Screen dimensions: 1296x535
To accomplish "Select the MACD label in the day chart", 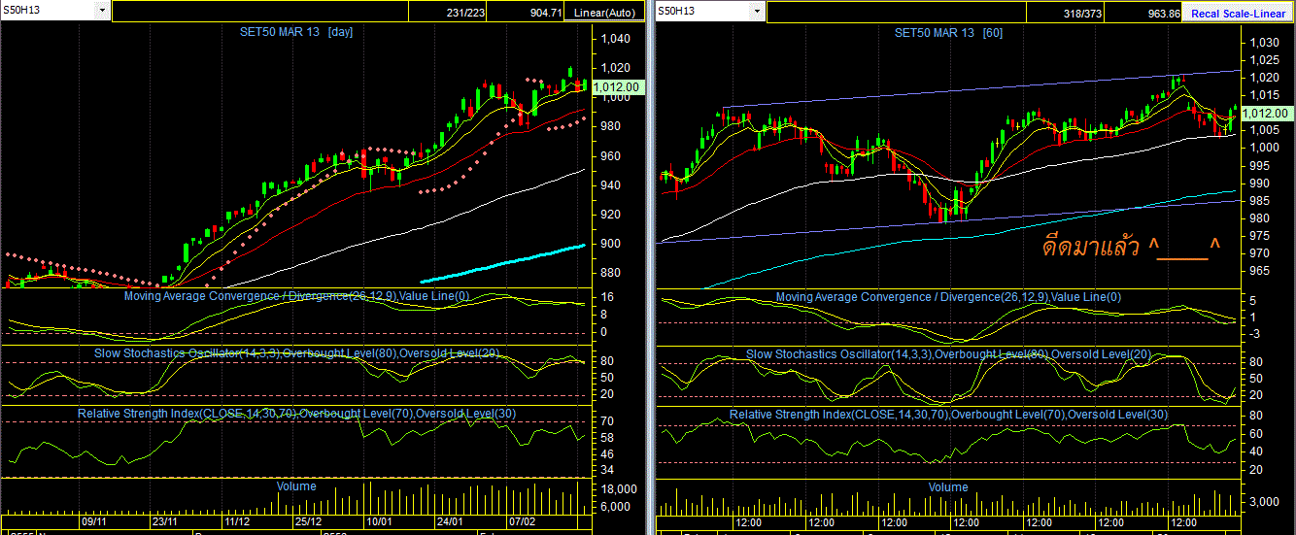I will (x=296, y=296).
